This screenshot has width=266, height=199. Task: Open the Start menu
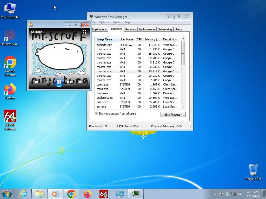7,194
